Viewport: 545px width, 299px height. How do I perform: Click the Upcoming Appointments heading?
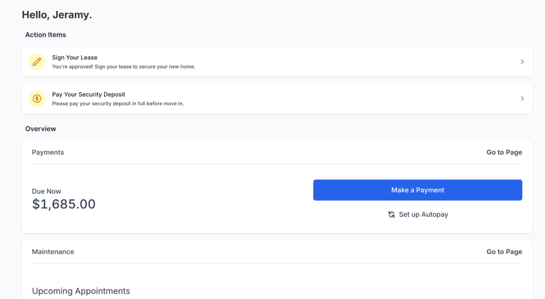coord(81,291)
